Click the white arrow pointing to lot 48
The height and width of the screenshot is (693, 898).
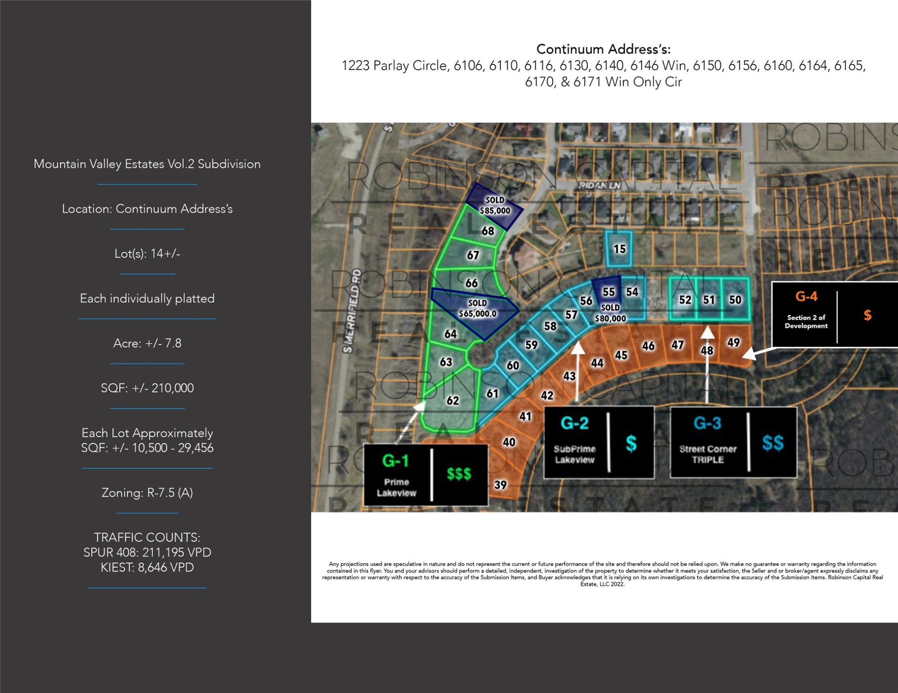[707, 365]
